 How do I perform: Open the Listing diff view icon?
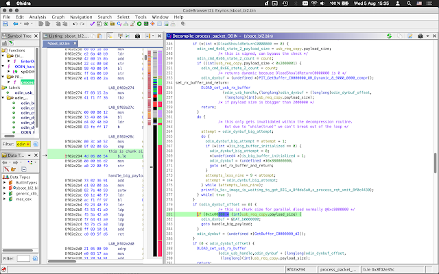[127, 36]
